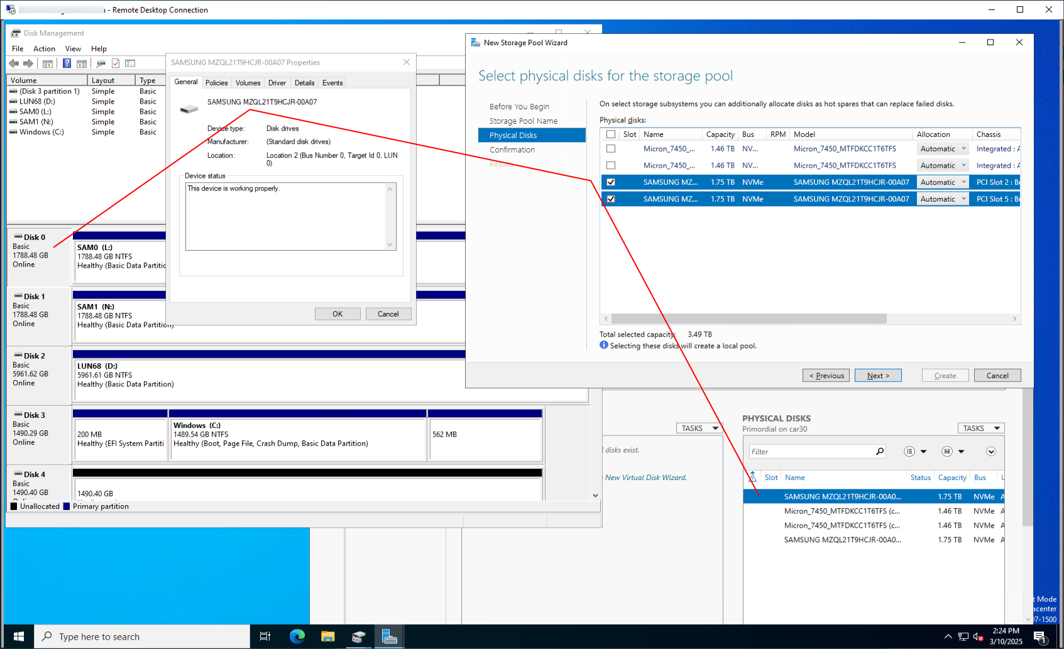Open Allocation dropdown for PCI Slot 5 SAMSUNG
1064x649 pixels.
point(942,199)
